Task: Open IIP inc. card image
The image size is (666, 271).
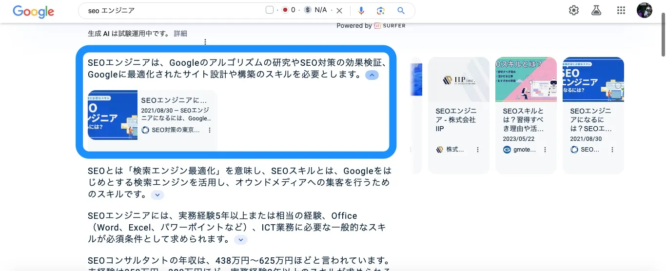Action: coord(459,79)
